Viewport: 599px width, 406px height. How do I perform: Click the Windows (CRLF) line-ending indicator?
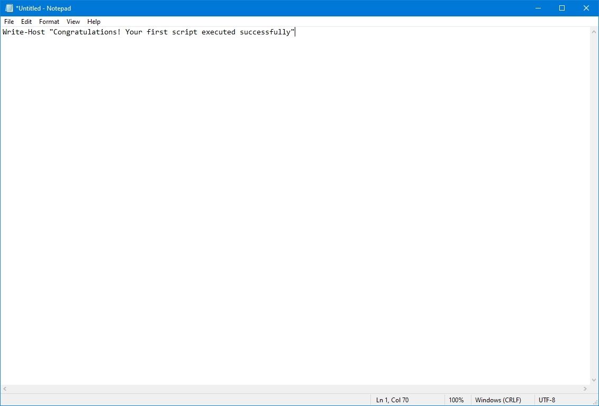click(x=498, y=400)
